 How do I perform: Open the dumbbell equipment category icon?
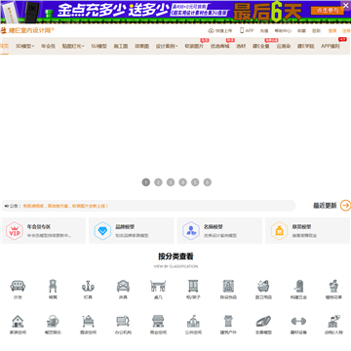[298, 322]
